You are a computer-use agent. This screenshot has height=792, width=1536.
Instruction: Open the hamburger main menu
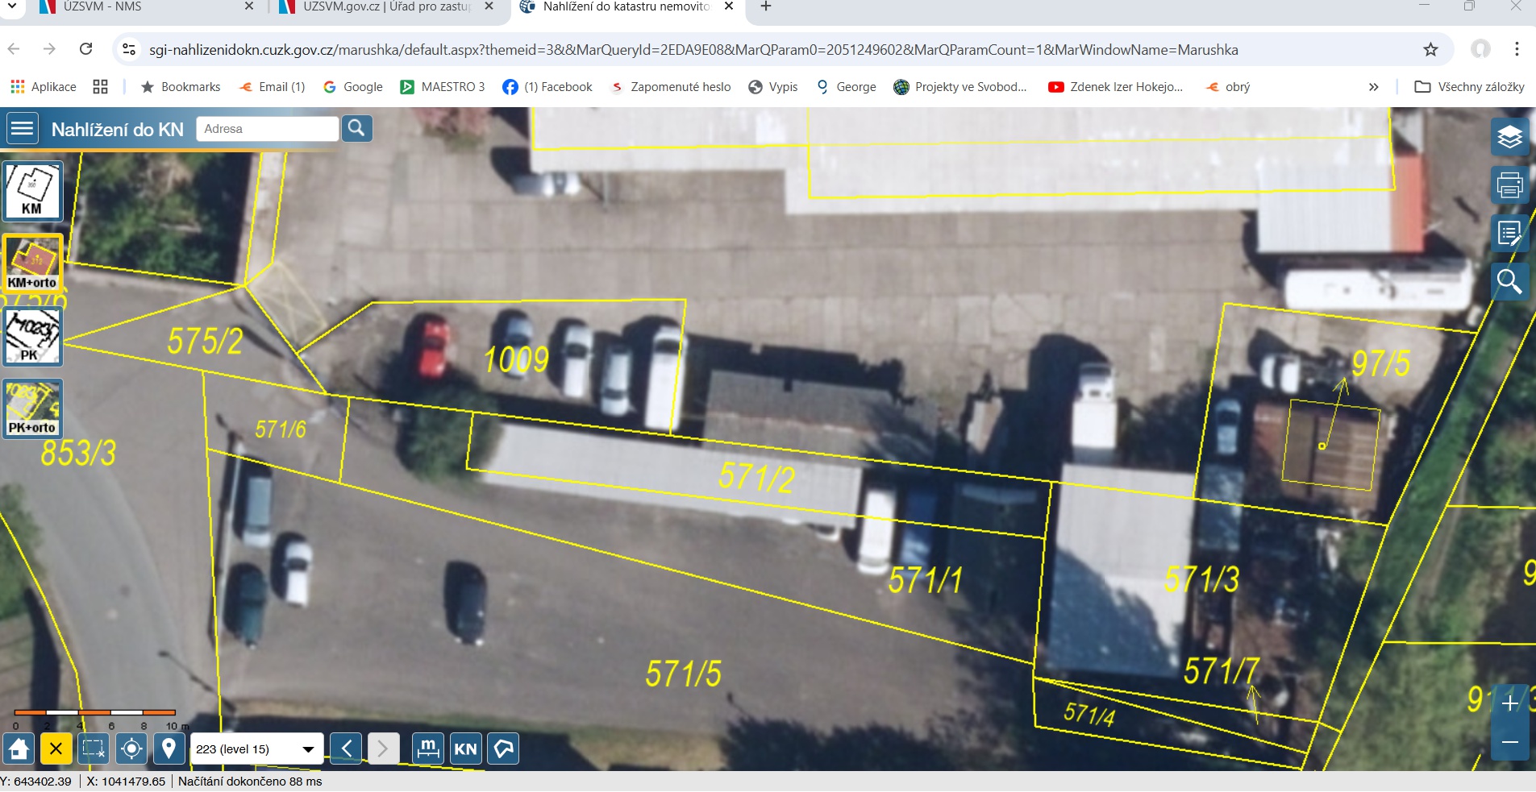click(23, 129)
